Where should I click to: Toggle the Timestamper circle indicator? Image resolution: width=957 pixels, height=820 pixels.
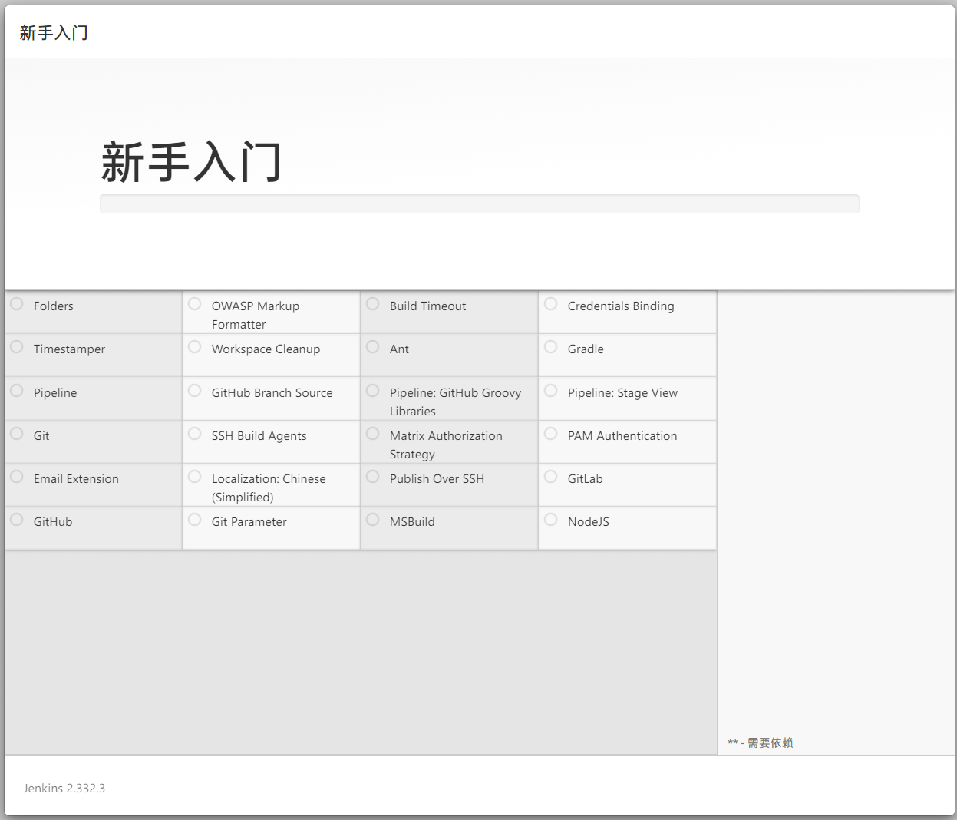pyautogui.click(x=17, y=347)
